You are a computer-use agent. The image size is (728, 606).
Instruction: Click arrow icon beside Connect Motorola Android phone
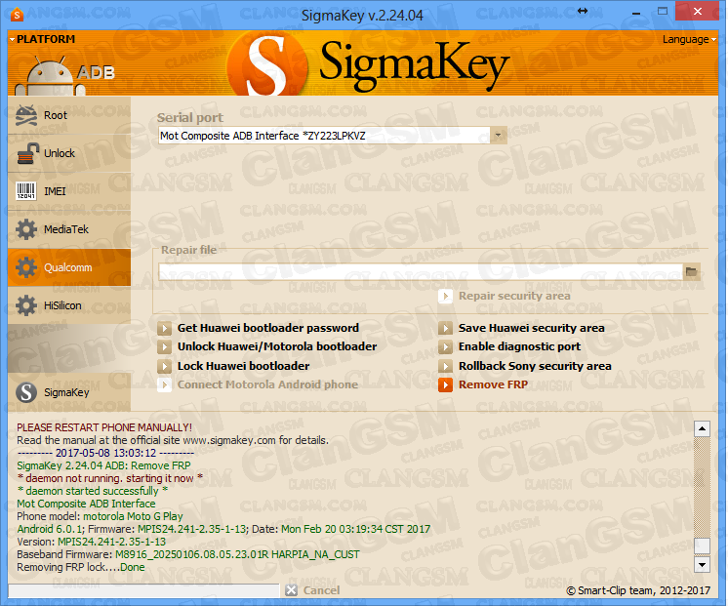(x=164, y=384)
